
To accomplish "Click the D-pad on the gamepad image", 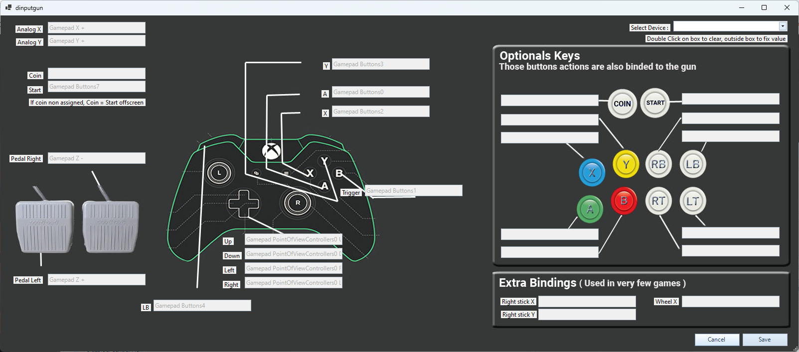I will tap(244, 203).
